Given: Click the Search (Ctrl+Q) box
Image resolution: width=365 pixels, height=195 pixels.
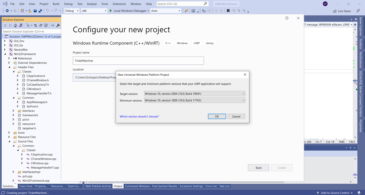Looking at the screenshot, I should click(x=182, y=4).
